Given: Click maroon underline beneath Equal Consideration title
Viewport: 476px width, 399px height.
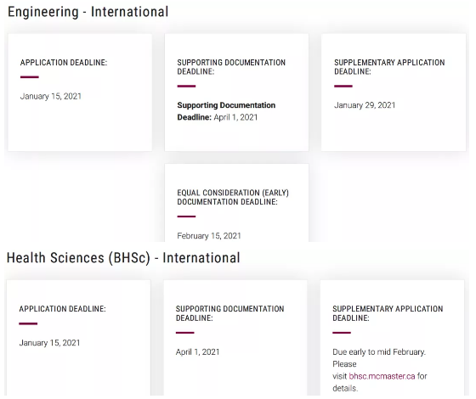Looking at the screenshot, I should click(x=186, y=216).
